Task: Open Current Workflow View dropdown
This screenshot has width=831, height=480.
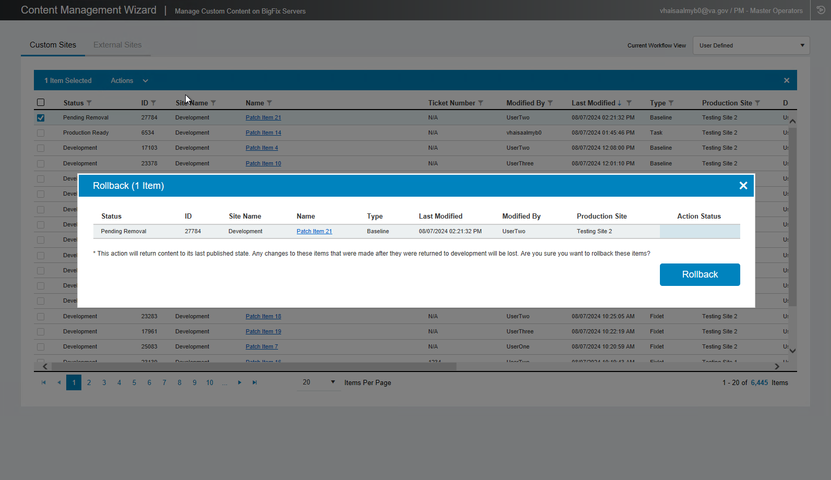Action: [x=751, y=45]
